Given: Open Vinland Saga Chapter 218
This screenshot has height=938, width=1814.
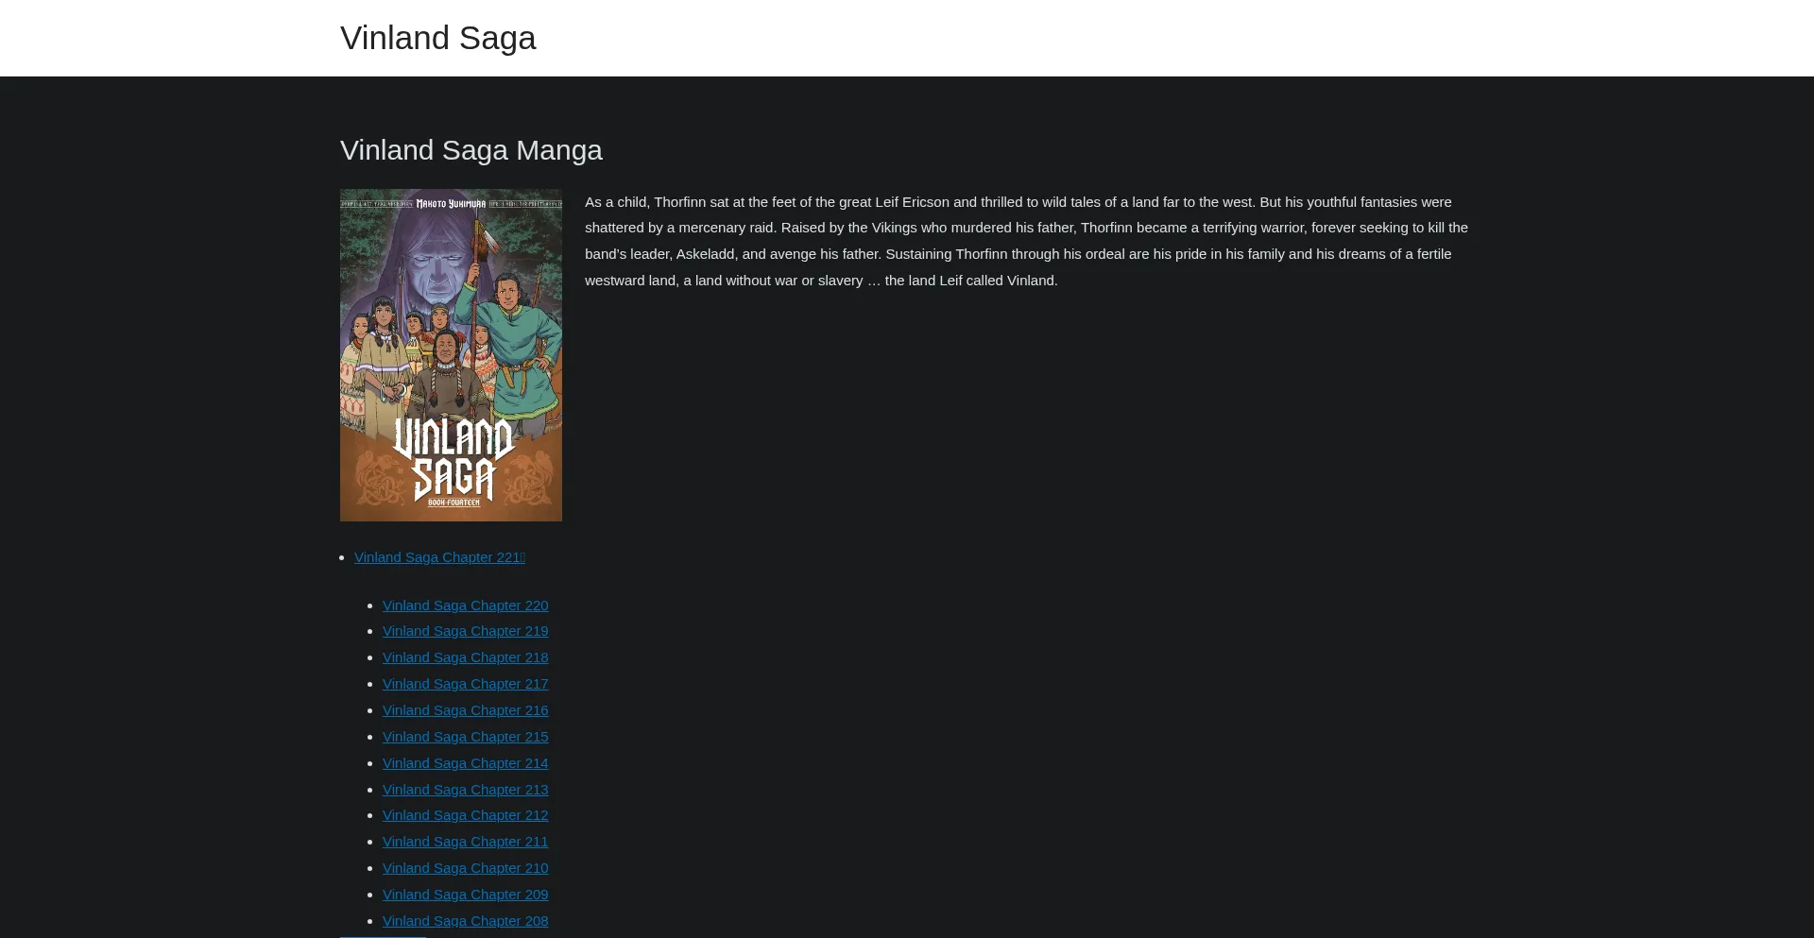Looking at the screenshot, I should pyautogui.click(x=465, y=657).
